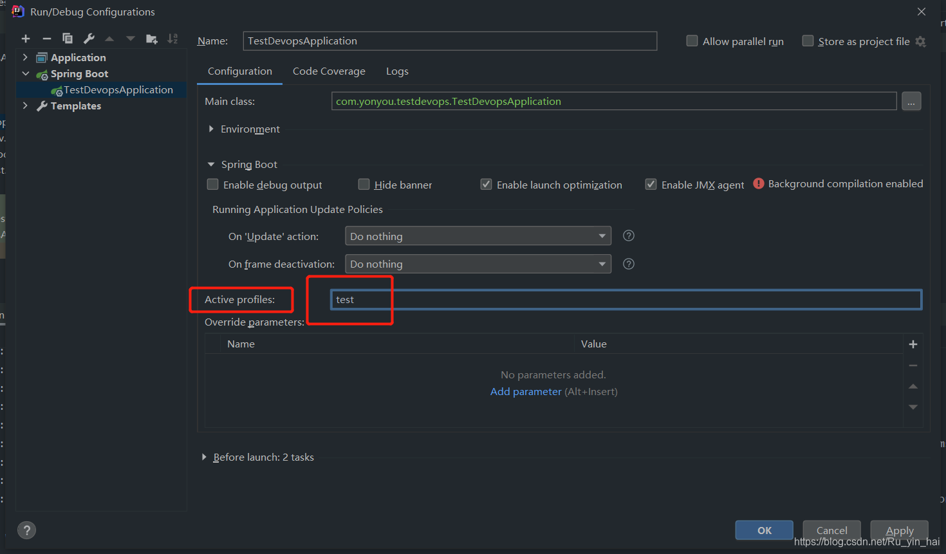The width and height of the screenshot is (946, 554).
Task: Enable debug output checkbox
Action: coord(212,185)
